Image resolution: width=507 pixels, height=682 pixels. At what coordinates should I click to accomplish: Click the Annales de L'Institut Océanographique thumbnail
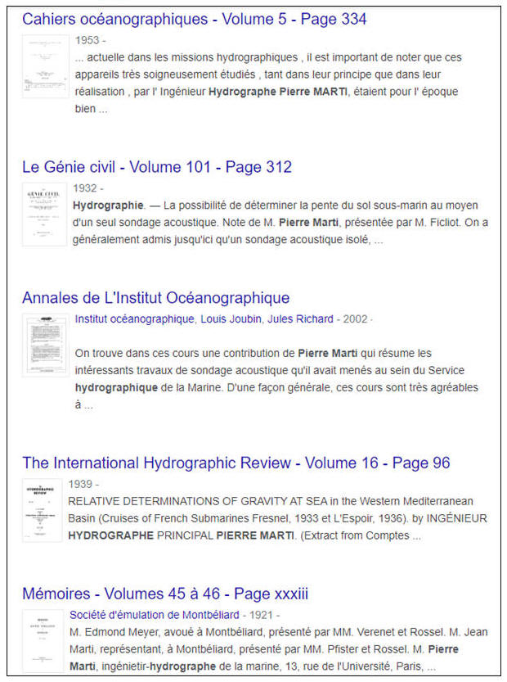pos(45,347)
